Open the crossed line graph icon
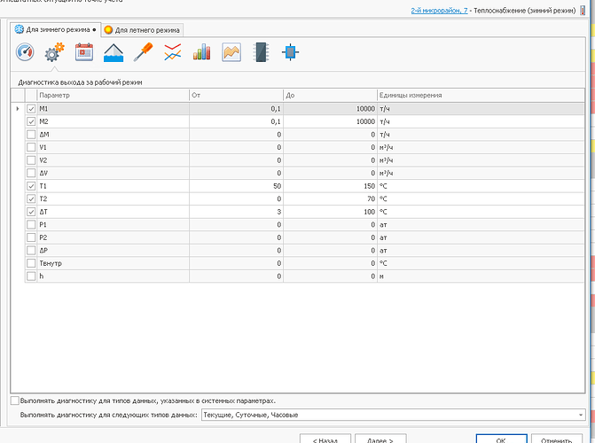Image resolution: width=595 pixels, height=443 pixels. pyautogui.click(x=173, y=53)
